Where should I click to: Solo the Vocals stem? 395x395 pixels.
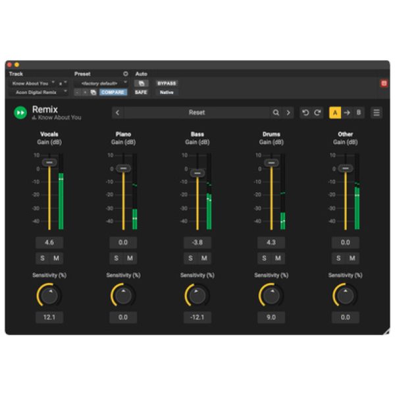click(42, 258)
